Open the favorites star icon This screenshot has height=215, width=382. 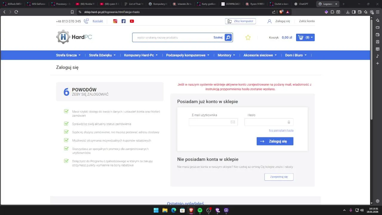point(248,37)
